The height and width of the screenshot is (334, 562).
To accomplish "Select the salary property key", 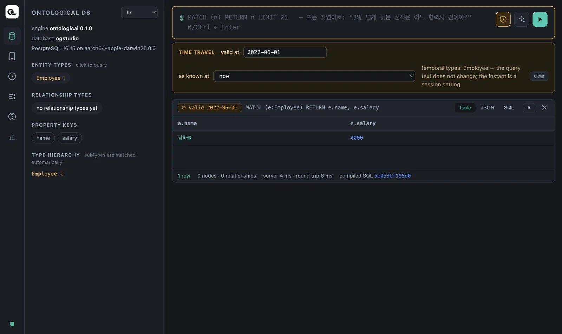I will coord(70,138).
